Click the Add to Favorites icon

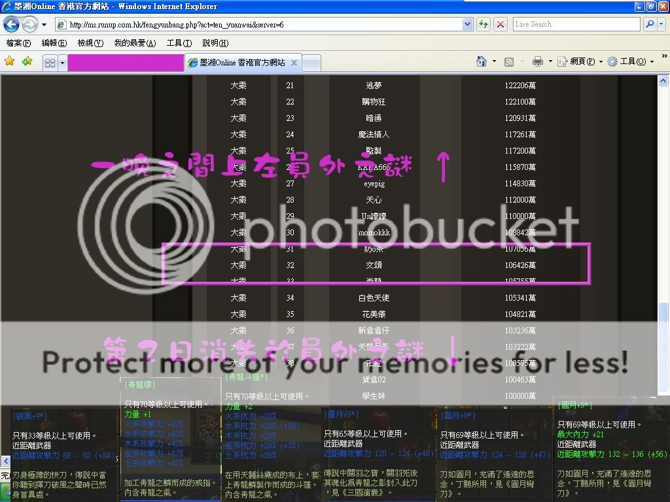tap(27, 61)
